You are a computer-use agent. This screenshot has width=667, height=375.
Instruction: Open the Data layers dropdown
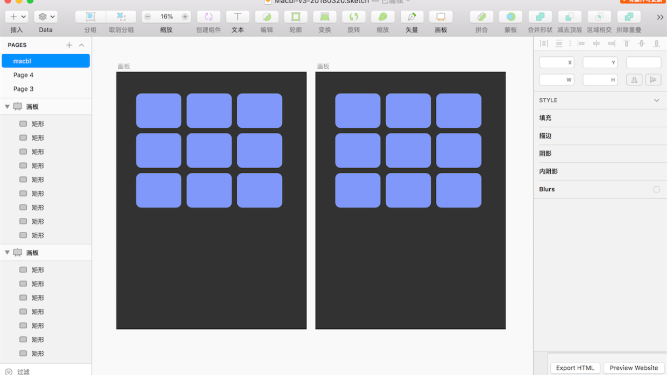pos(46,17)
